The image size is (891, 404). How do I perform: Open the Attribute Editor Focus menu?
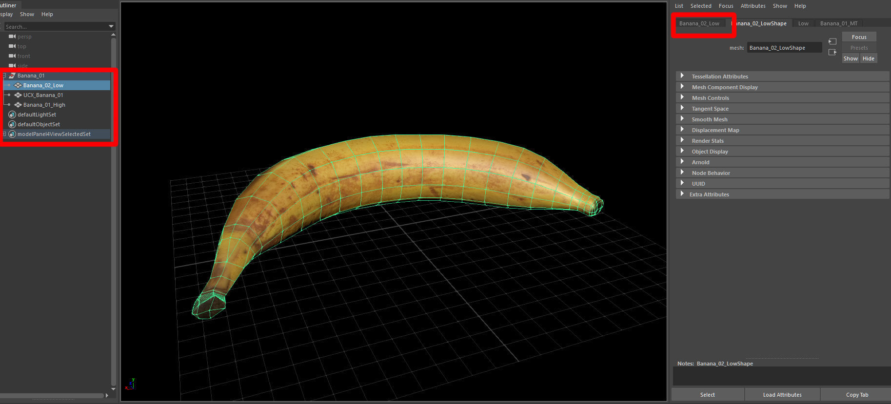click(726, 6)
